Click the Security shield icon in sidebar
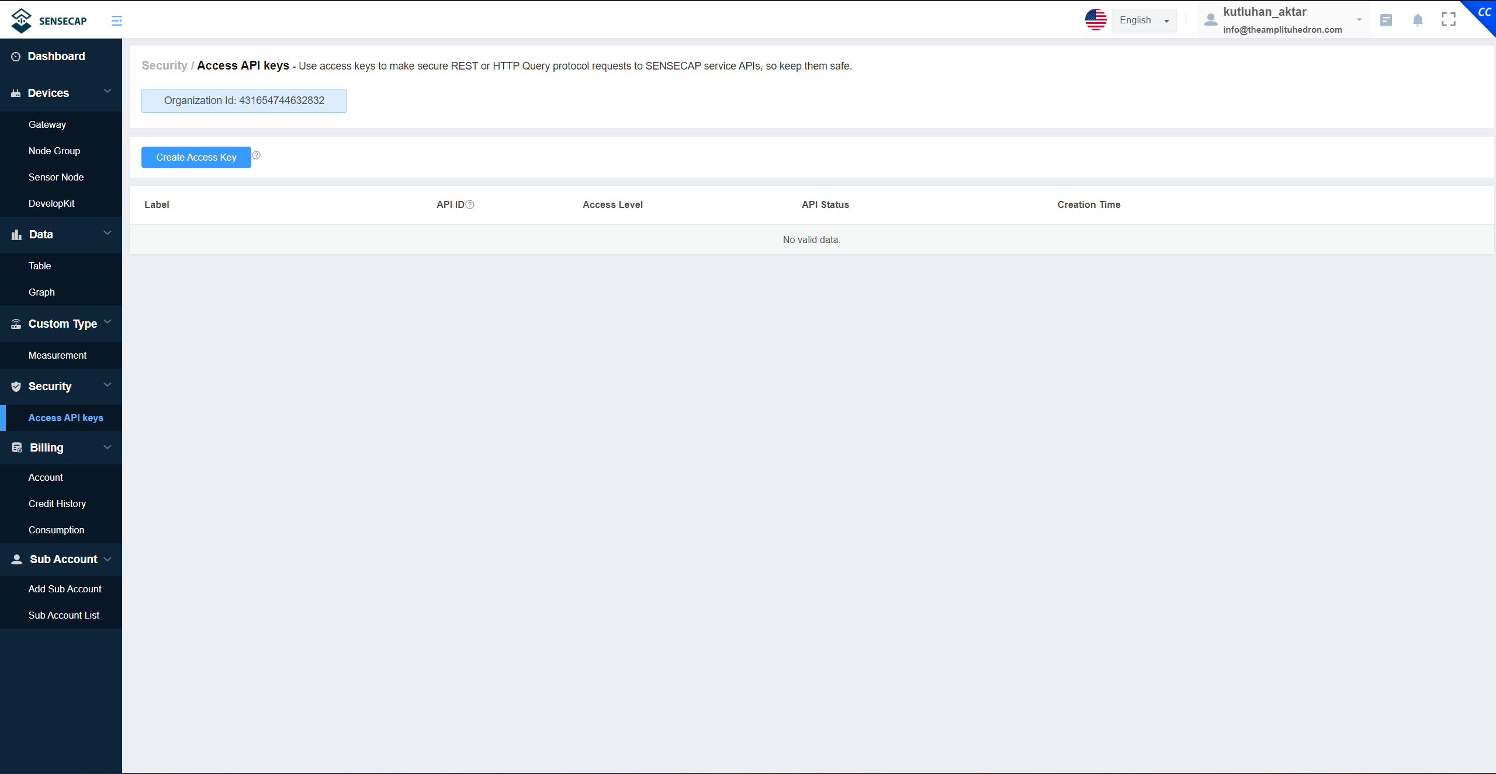Viewport: 1496px width, 774px height. pyautogui.click(x=16, y=386)
